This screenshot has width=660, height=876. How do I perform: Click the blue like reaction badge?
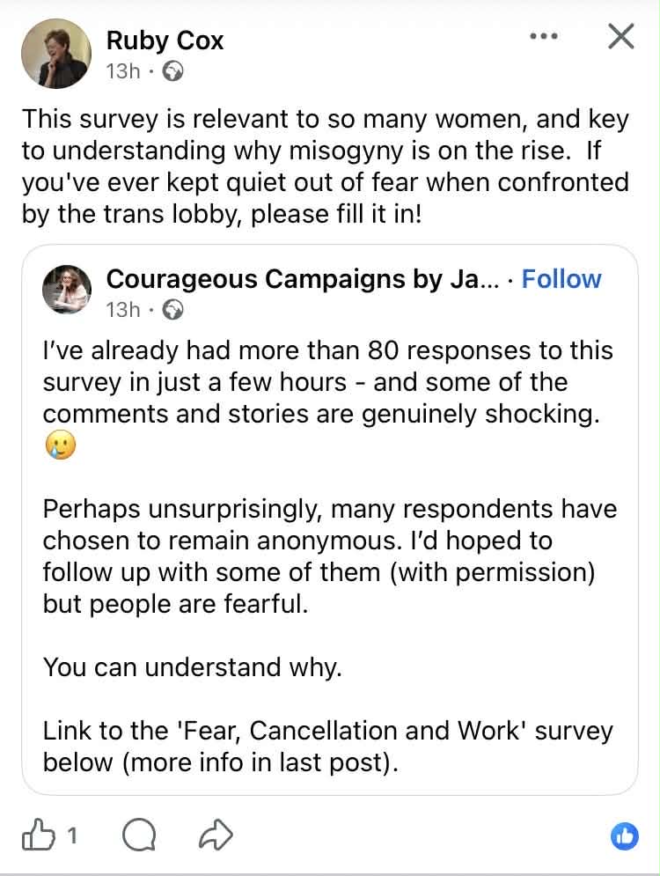click(625, 836)
